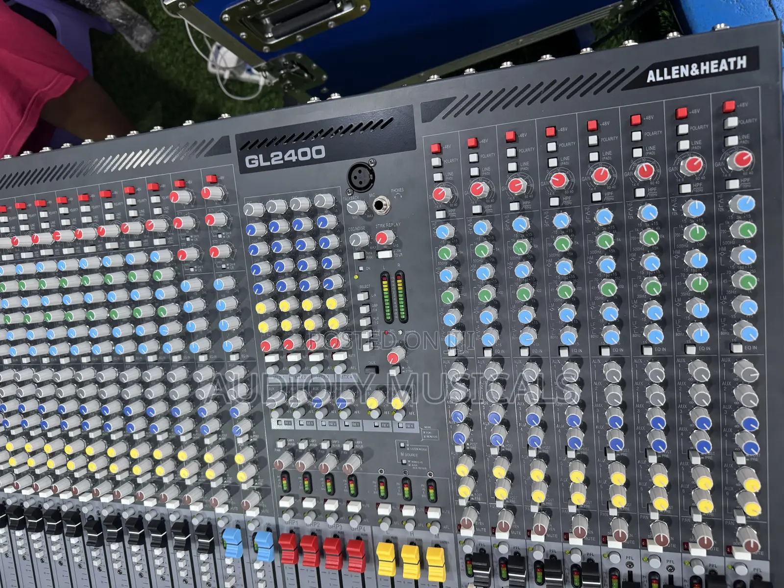Image resolution: width=784 pixels, height=588 pixels.
Task: Push the GRP1 TO LR switch
Action: pyautogui.click(x=281, y=443)
